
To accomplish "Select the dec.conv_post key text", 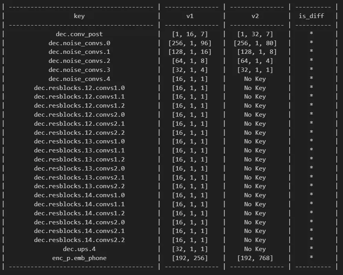I will tap(79, 34).
